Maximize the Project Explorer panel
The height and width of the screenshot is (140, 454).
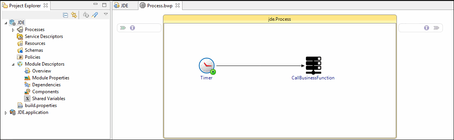(x=104, y=5)
